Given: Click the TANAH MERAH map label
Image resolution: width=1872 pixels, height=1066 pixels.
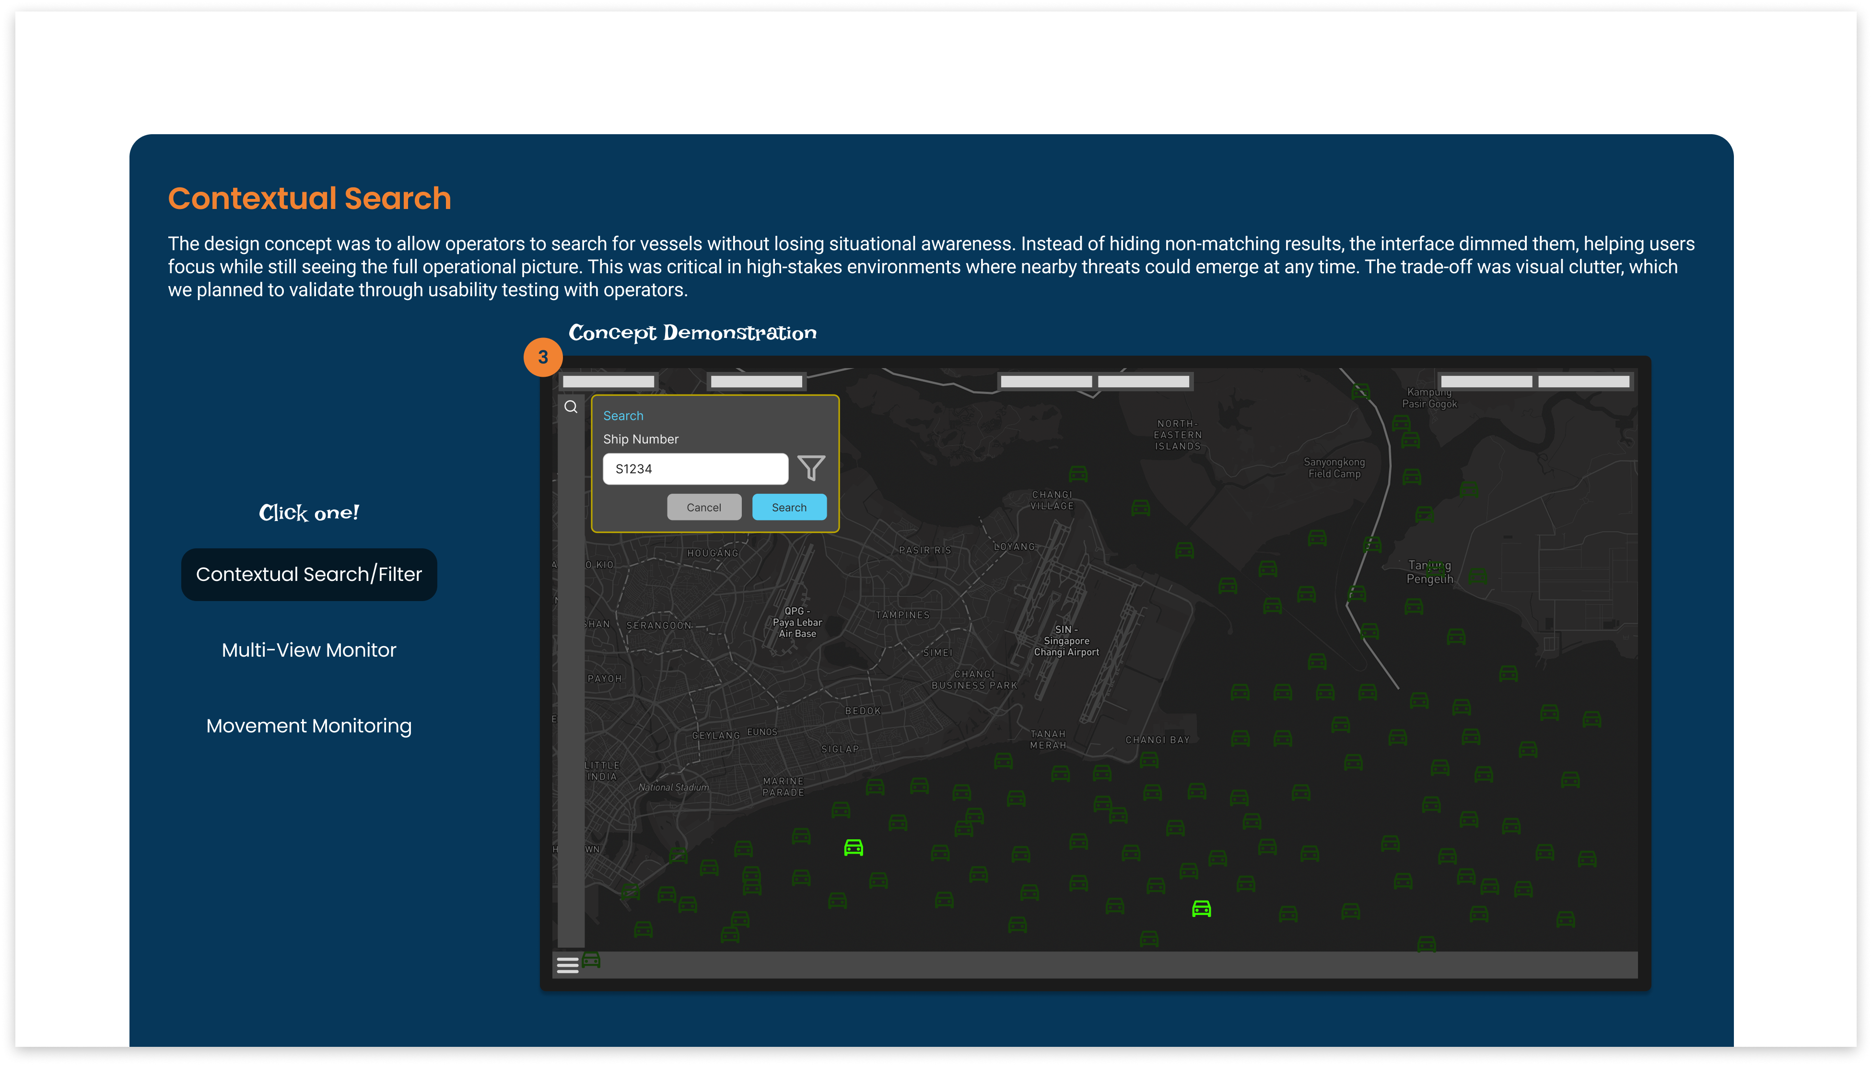Looking at the screenshot, I should click(1047, 740).
